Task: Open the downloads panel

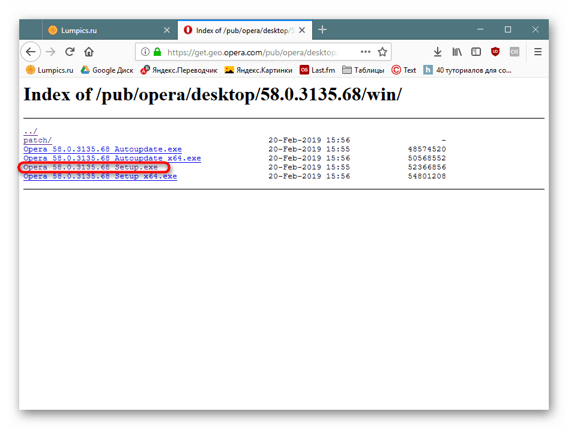Action: click(x=438, y=52)
